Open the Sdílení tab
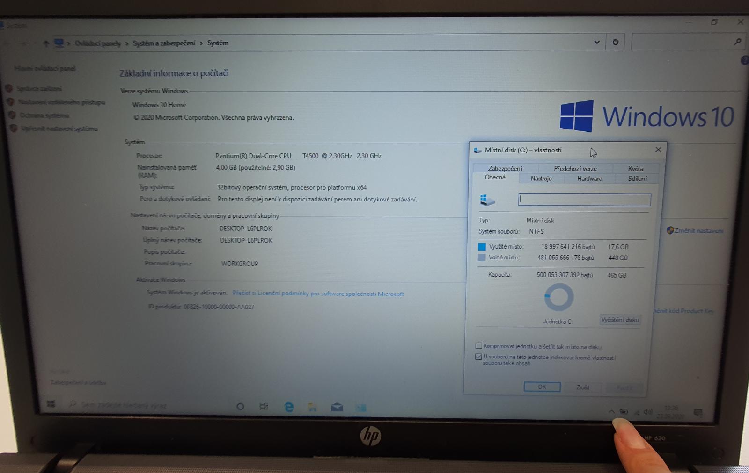The height and width of the screenshot is (473, 749). [x=637, y=179]
